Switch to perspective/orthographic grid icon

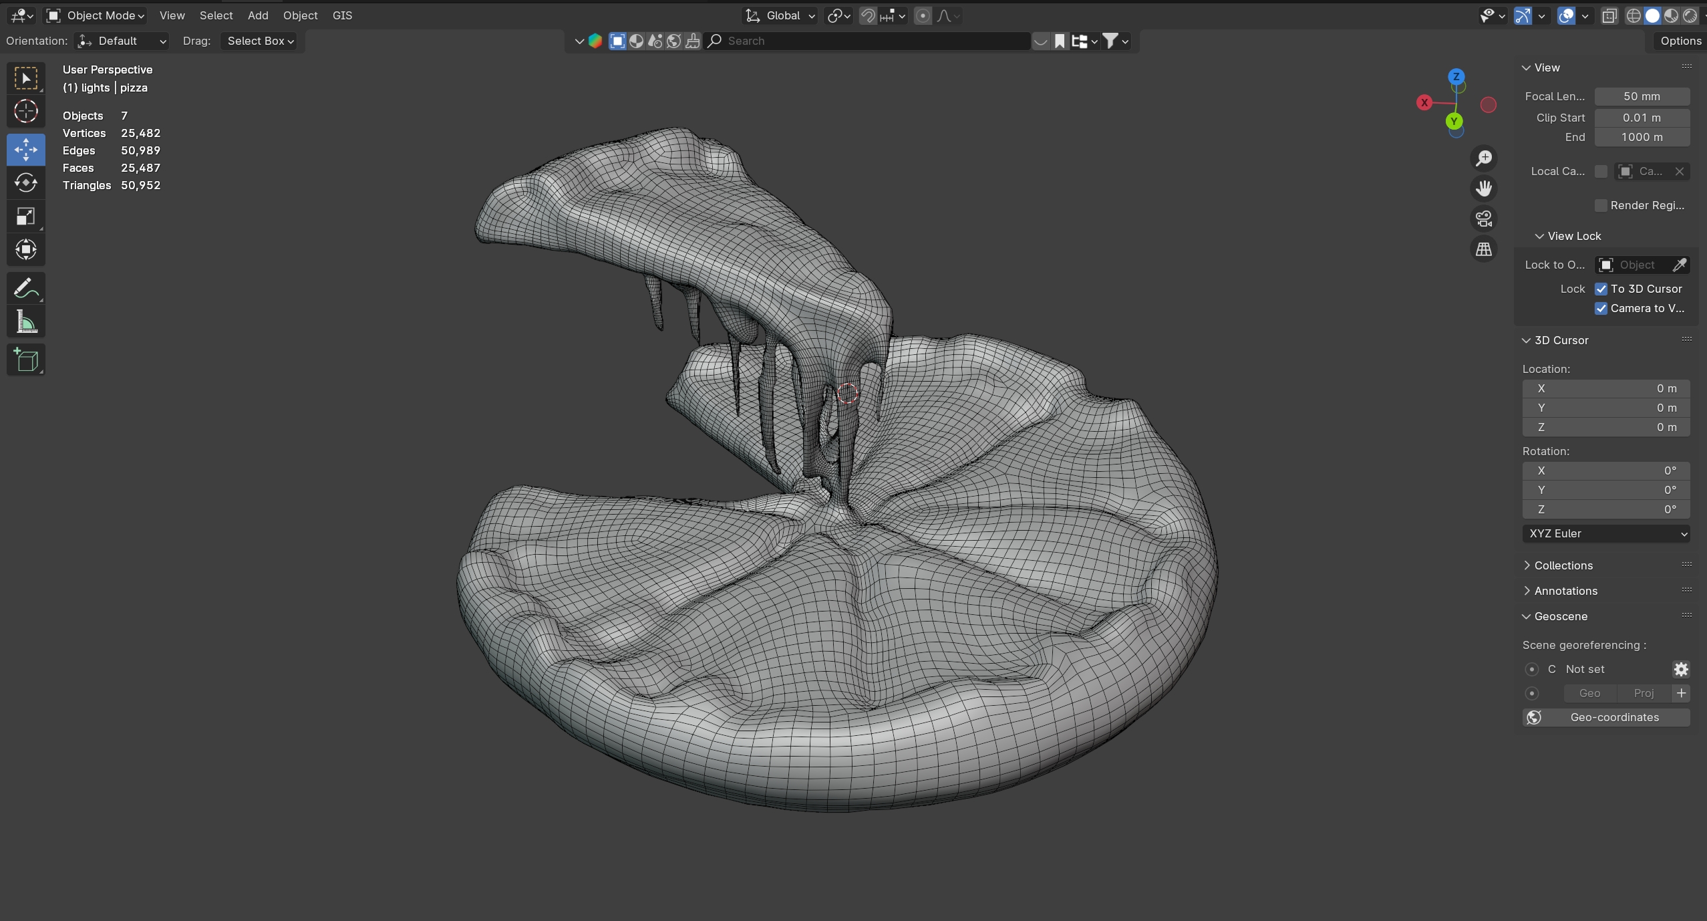tap(1483, 249)
